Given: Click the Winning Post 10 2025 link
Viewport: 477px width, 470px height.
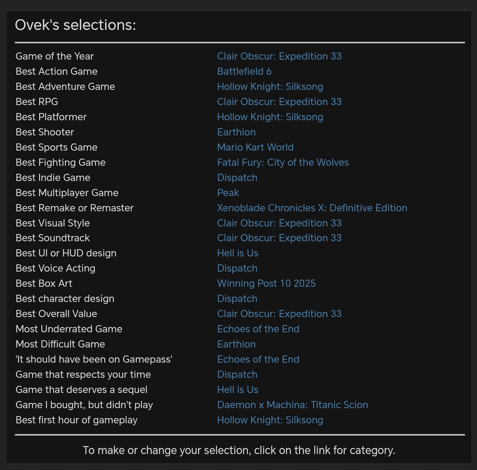Looking at the screenshot, I should pos(266,283).
